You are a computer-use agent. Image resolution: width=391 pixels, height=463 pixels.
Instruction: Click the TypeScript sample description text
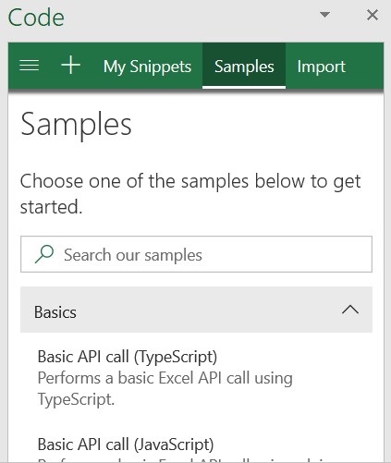(165, 388)
